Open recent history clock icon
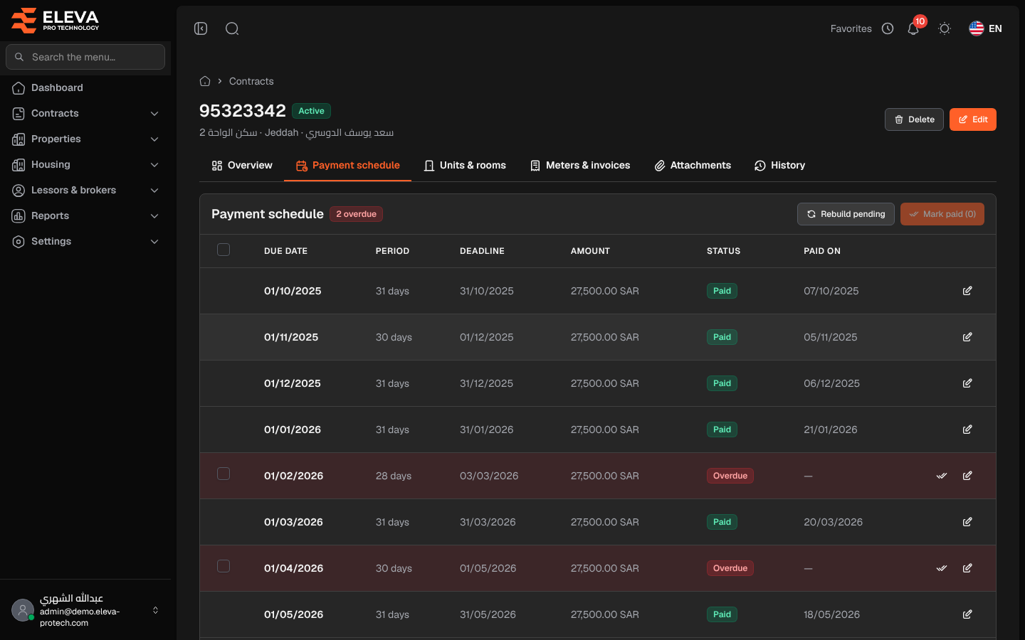Image resolution: width=1025 pixels, height=640 pixels. (888, 28)
